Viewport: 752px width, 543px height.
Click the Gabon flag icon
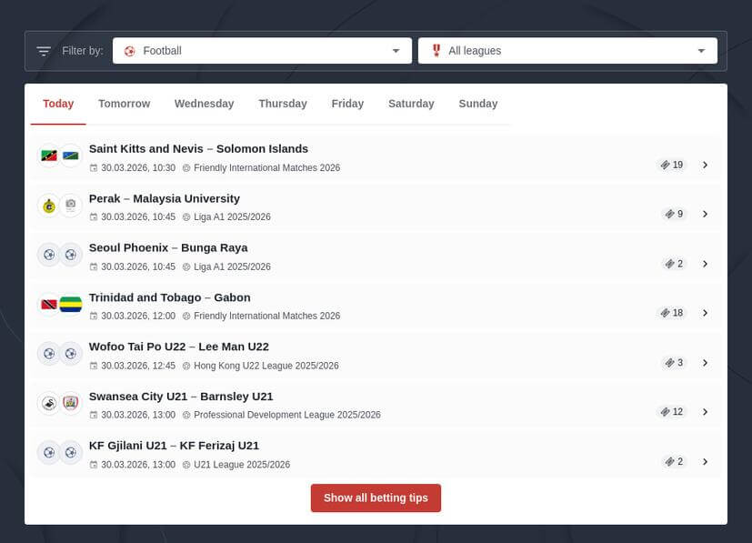[x=71, y=305]
